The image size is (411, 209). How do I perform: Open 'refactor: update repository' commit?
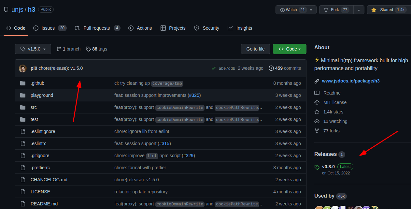click(141, 192)
